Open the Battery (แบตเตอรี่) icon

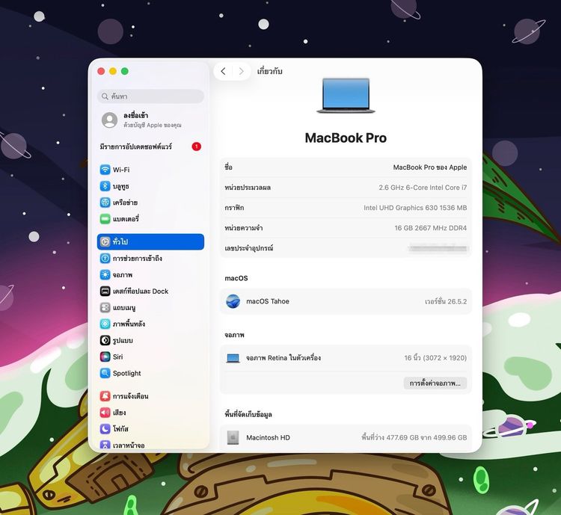pos(105,219)
